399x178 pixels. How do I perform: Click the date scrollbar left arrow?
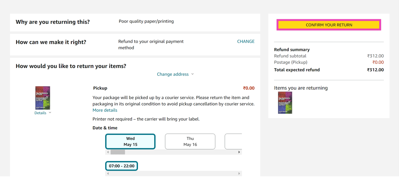107,152
